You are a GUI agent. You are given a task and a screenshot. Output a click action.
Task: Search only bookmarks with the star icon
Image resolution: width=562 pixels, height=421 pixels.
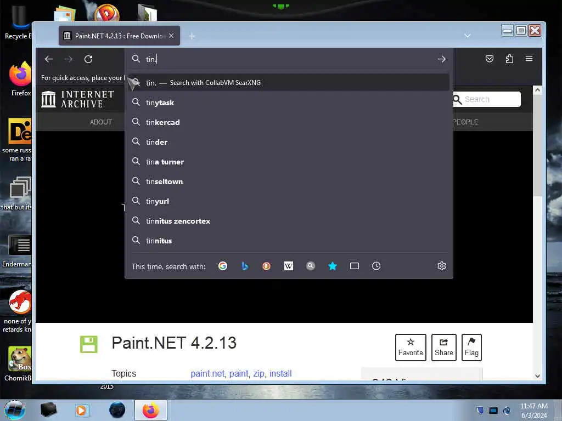pyautogui.click(x=333, y=266)
